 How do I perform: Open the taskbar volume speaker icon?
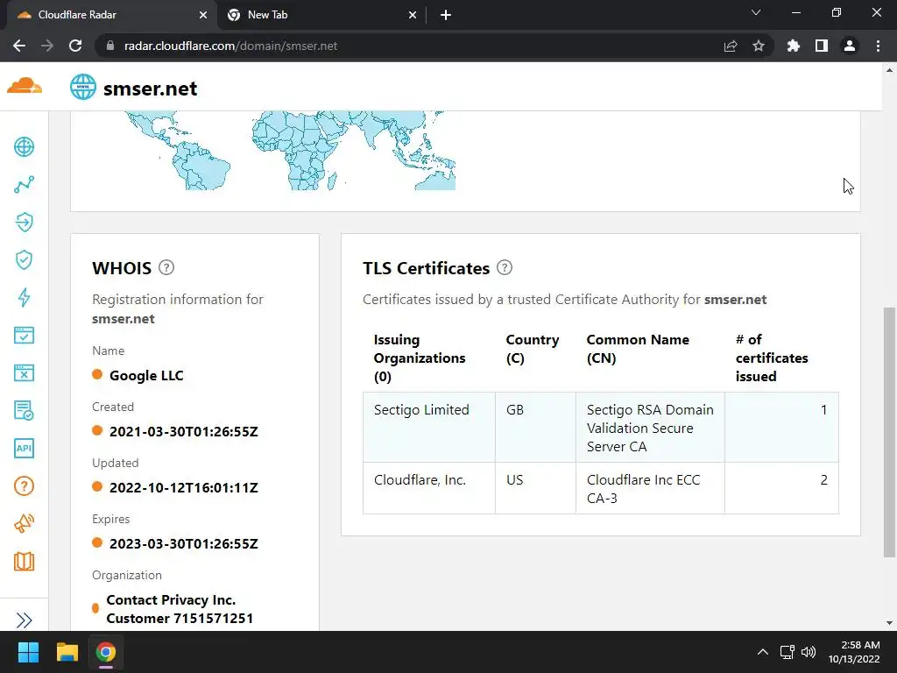[809, 652]
